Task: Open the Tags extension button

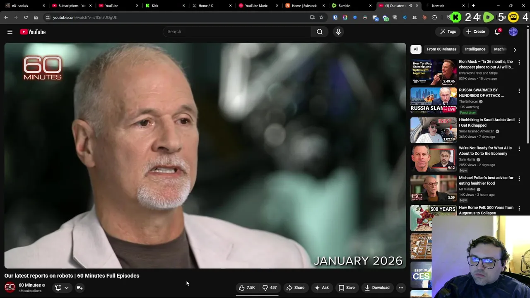Action: pyautogui.click(x=448, y=31)
